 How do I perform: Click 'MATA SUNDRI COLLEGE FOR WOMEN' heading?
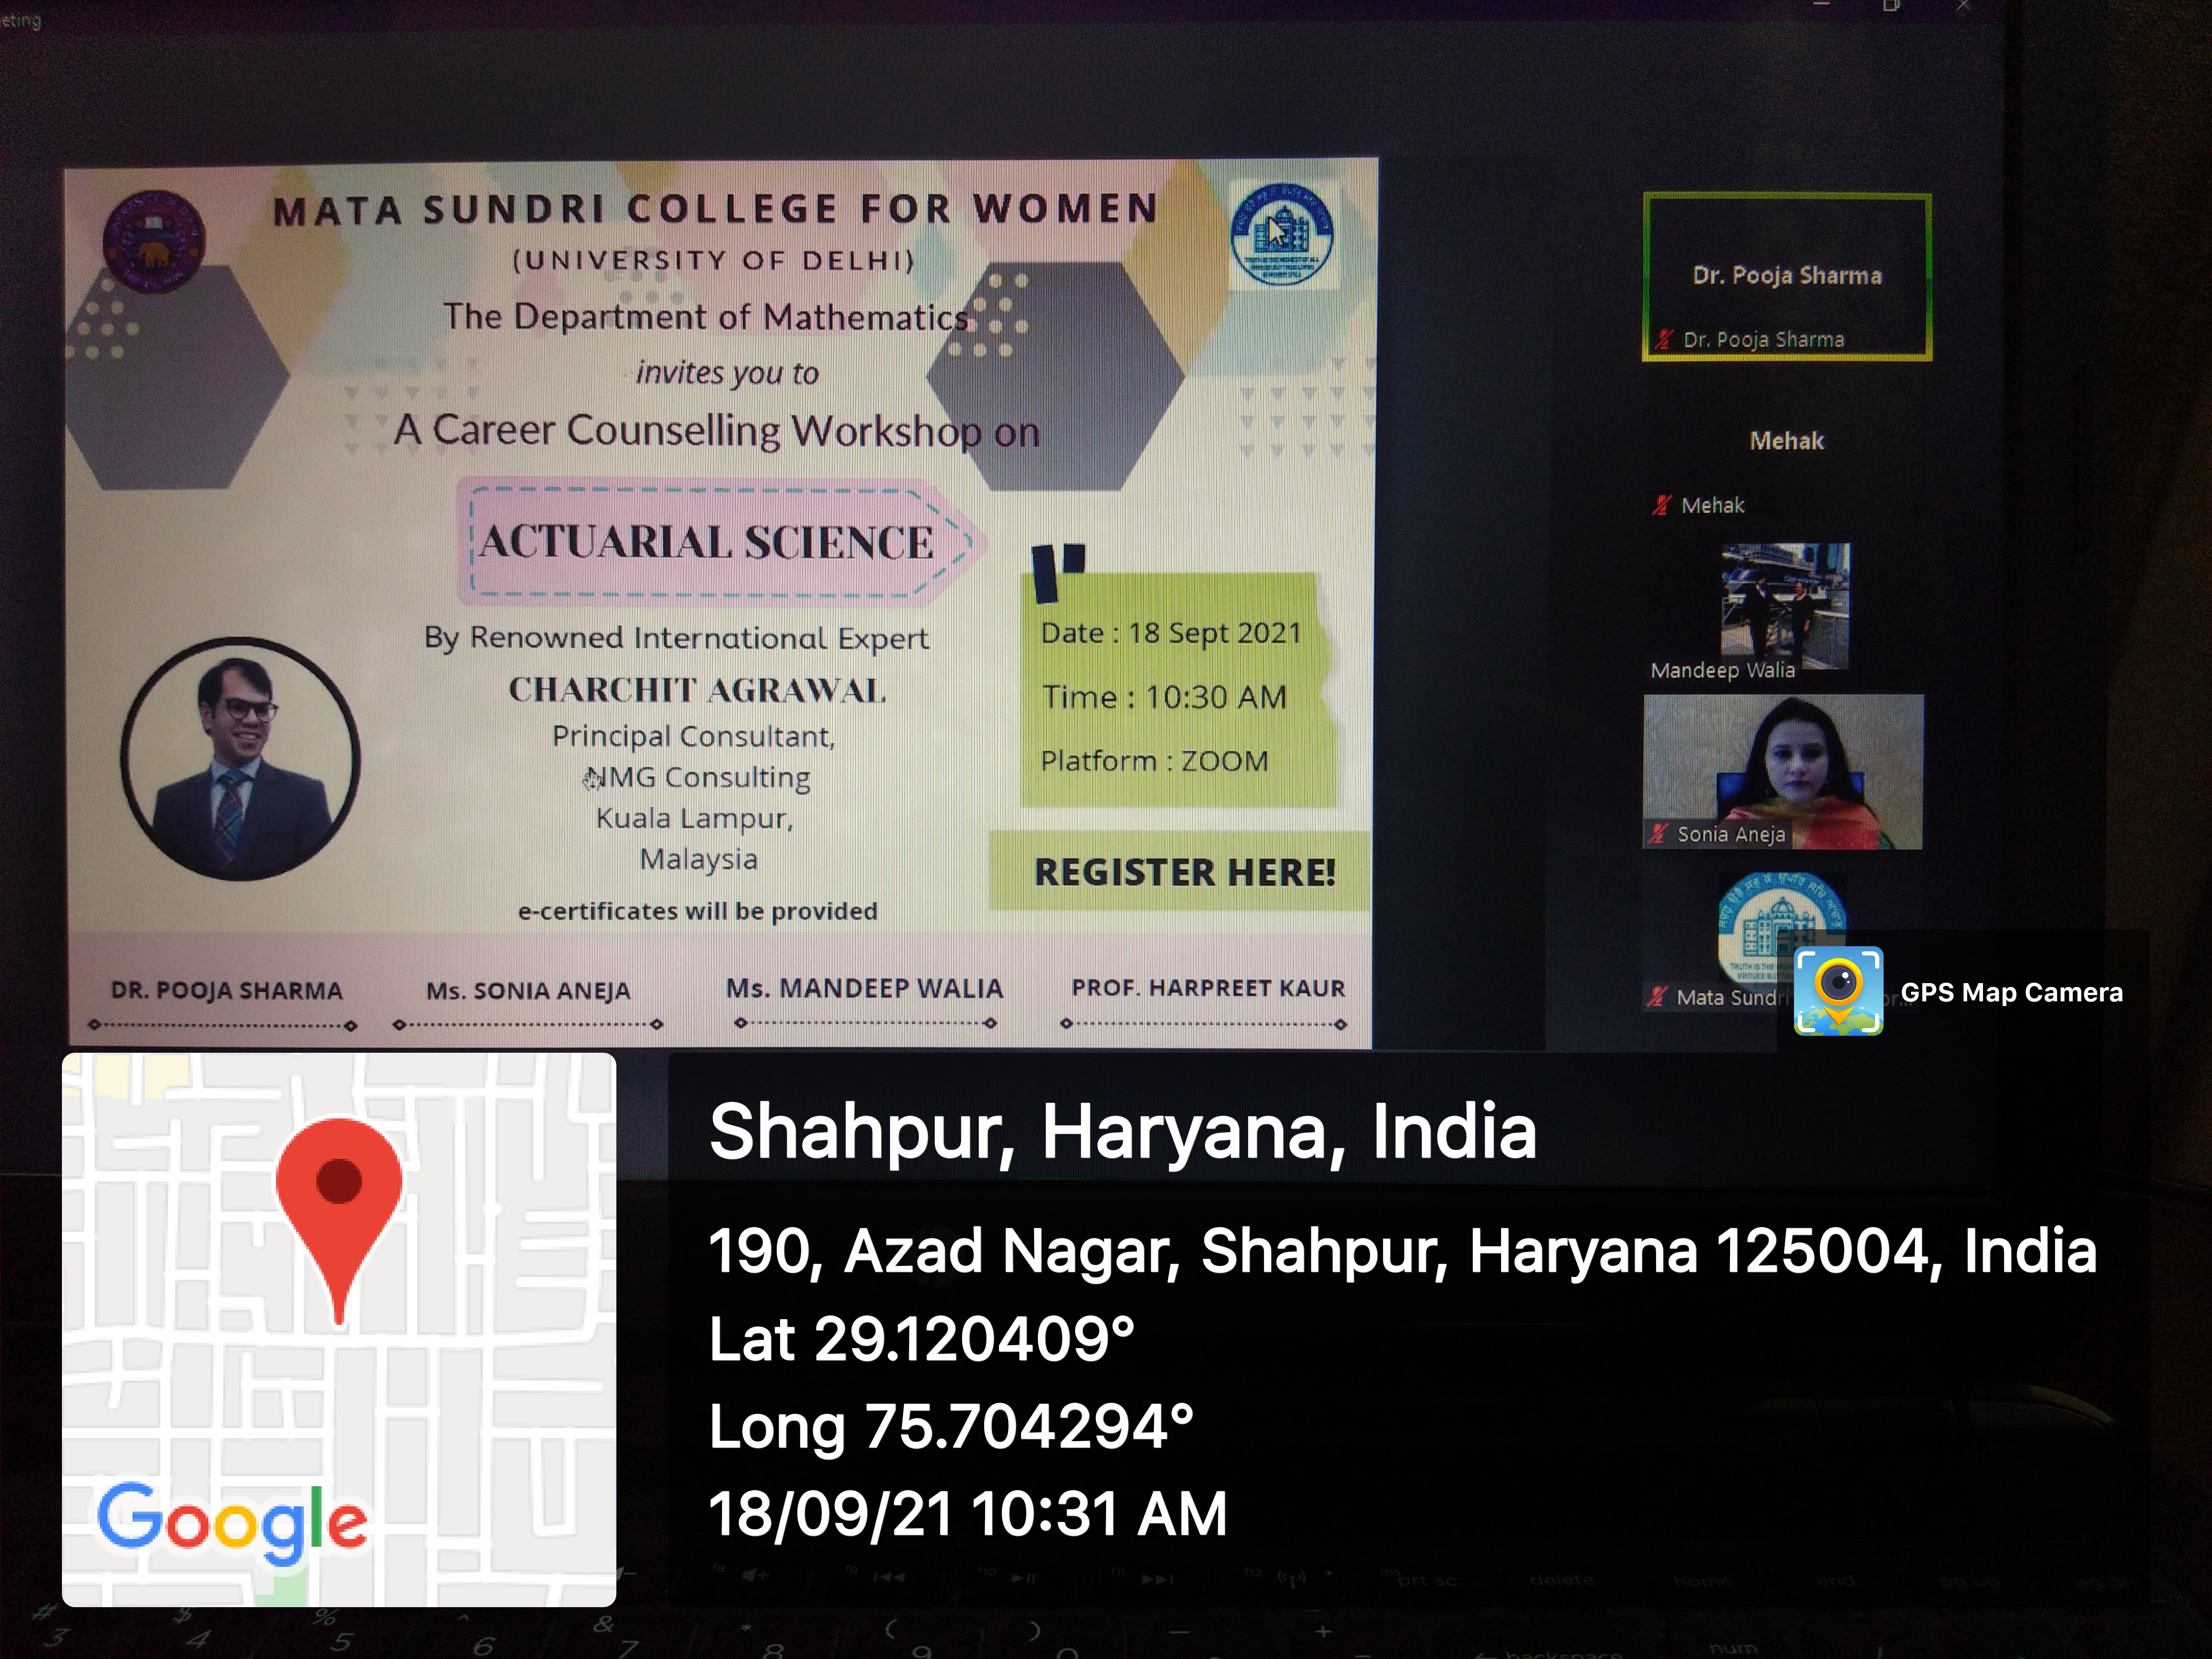[x=716, y=210]
